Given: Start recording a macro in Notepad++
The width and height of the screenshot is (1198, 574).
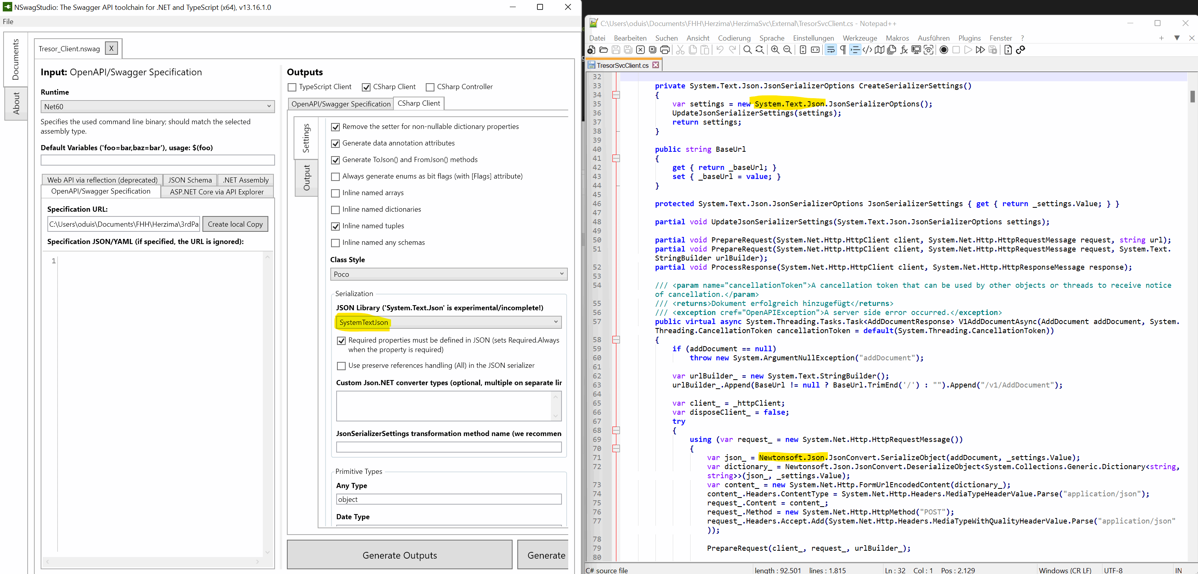Looking at the screenshot, I should pyautogui.click(x=944, y=50).
